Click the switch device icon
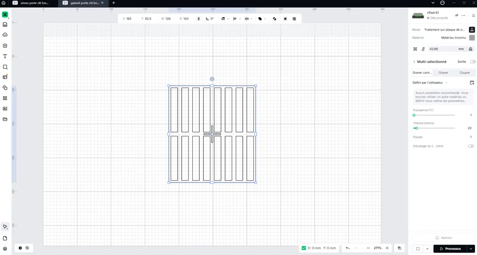The image size is (477, 255). click(x=456, y=15)
